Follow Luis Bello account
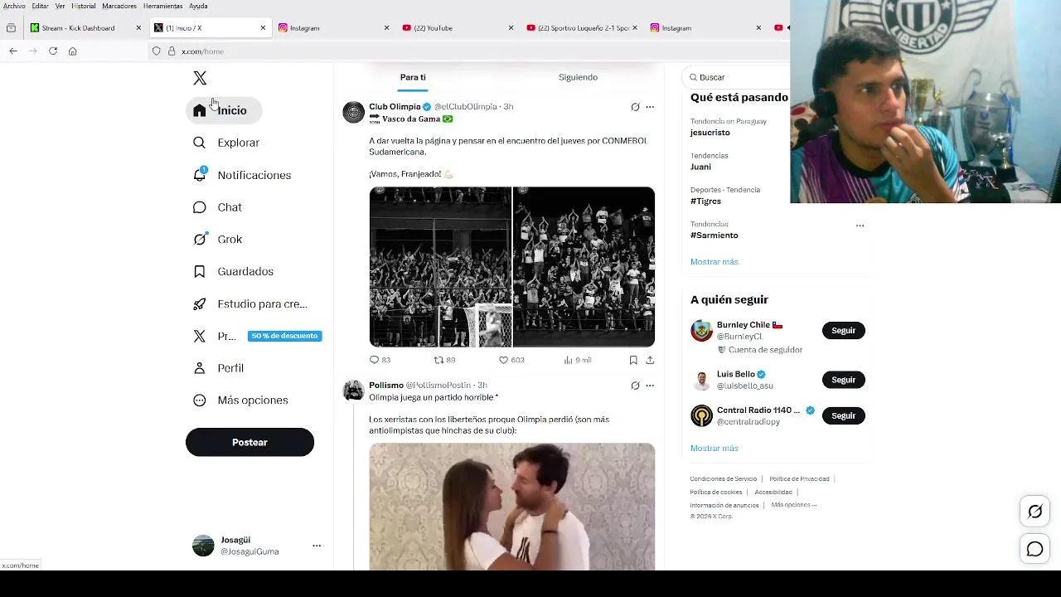The width and height of the screenshot is (1061, 597). [843, 380]
